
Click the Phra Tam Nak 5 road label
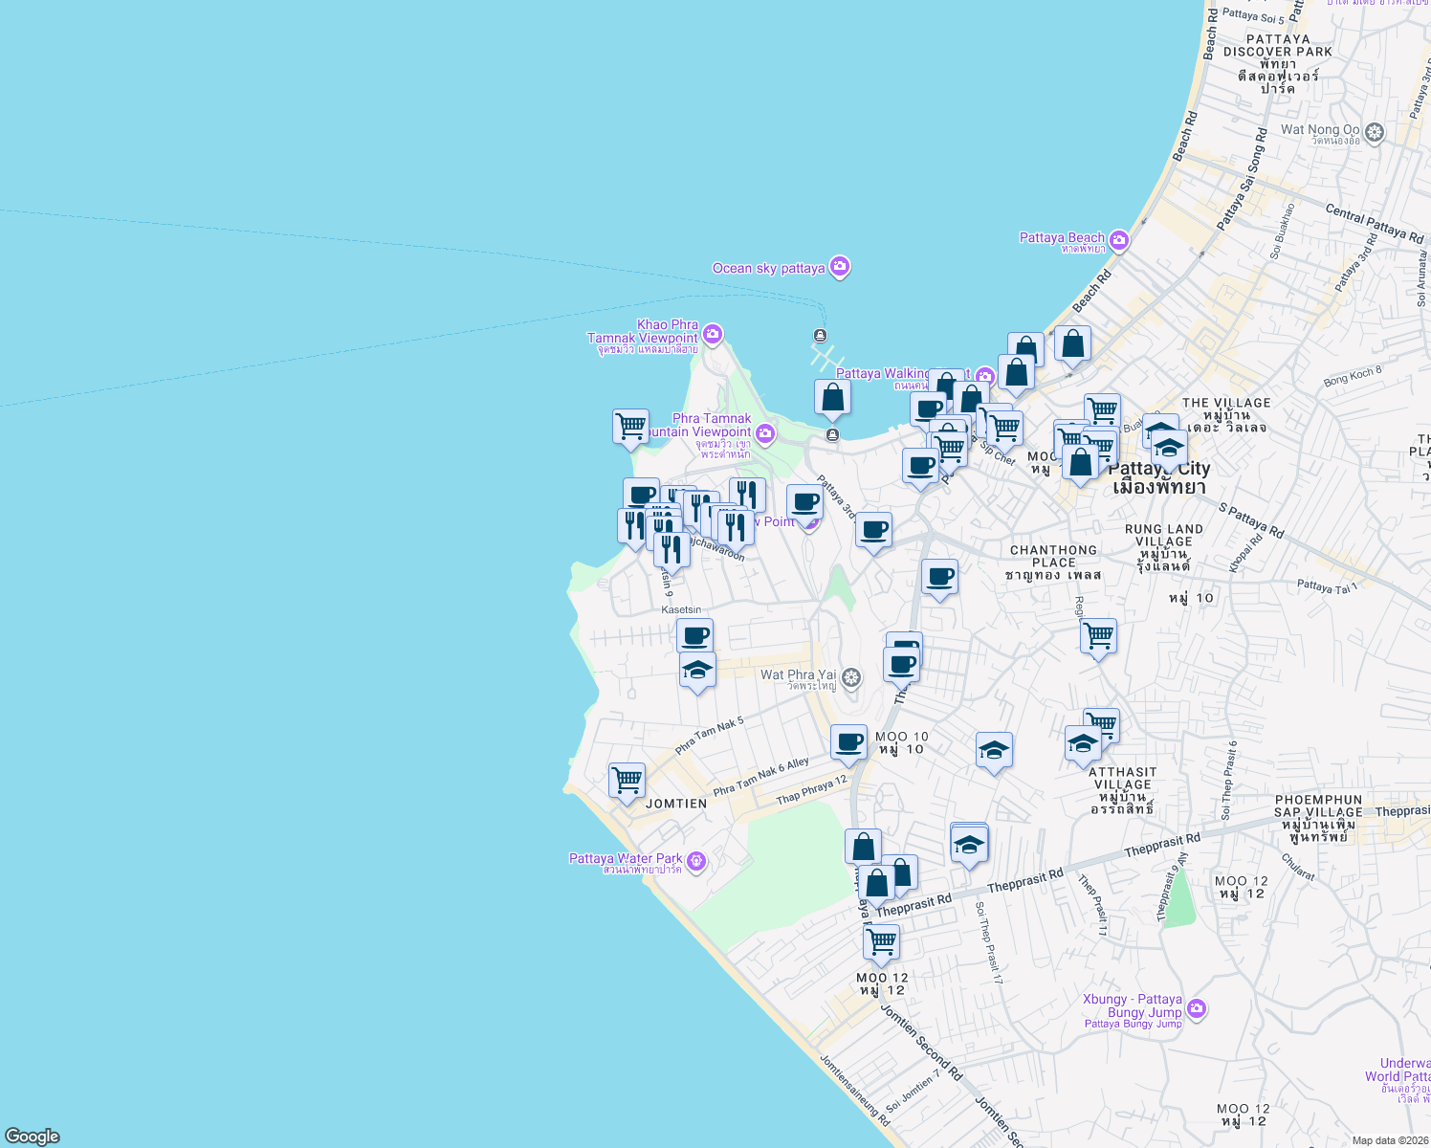709,736
